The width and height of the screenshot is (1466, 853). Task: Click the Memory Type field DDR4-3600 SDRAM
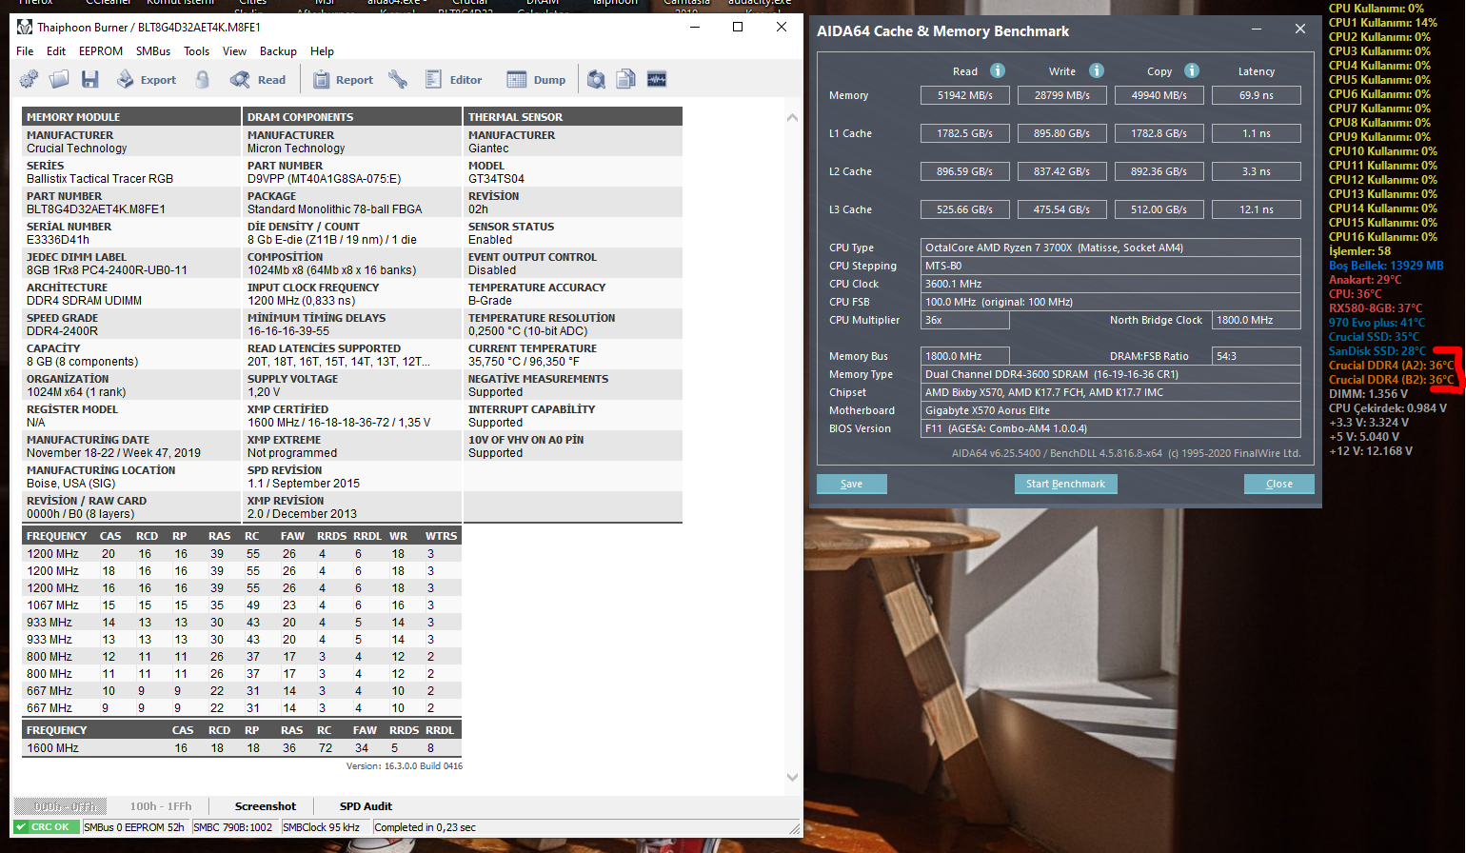click(1111, 374)
